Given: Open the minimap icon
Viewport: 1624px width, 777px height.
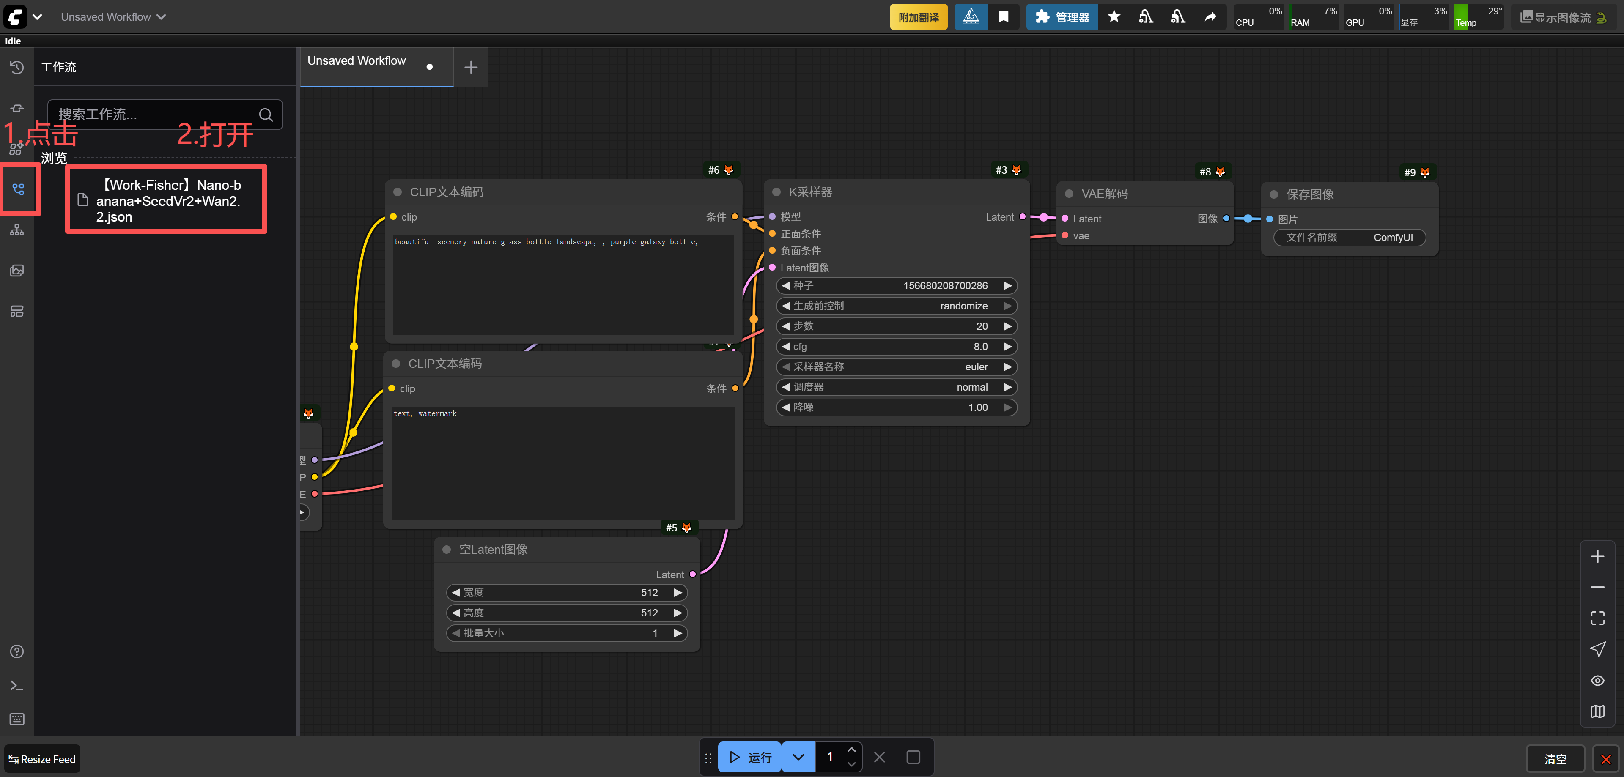Looking at the screenshot, I should pos(1597,711).
